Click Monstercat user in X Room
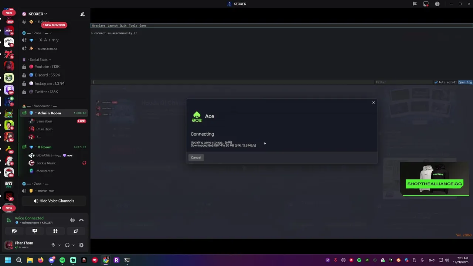Screen dimensions: 473x266 45,171
